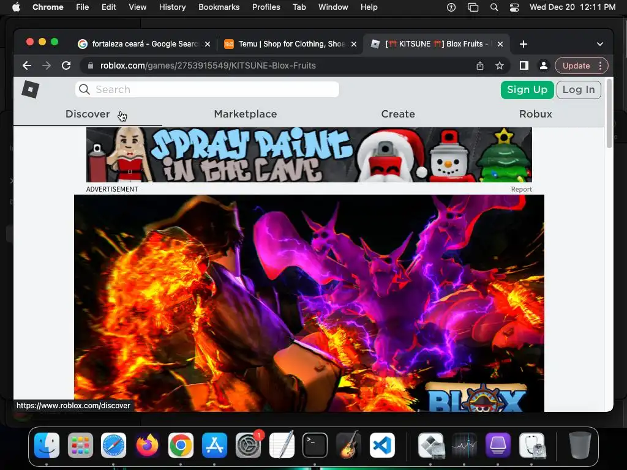This screenshot has height=470, width=627.
Task: Open App Store from the dock
Action: (x=214, y=446)
